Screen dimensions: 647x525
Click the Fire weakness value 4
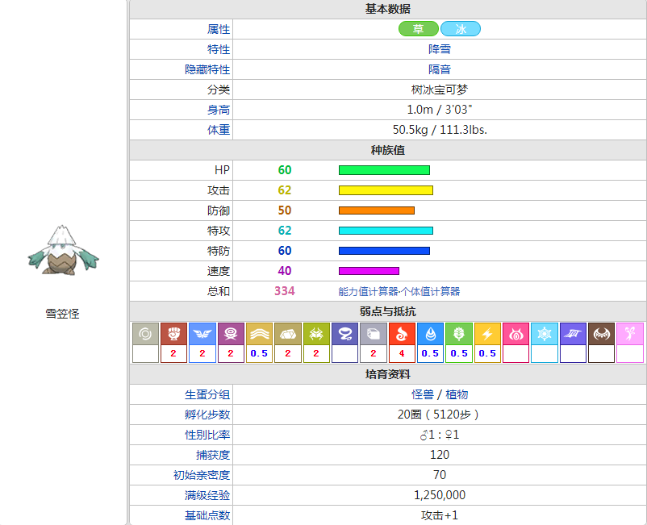click(x=402, y=353)
